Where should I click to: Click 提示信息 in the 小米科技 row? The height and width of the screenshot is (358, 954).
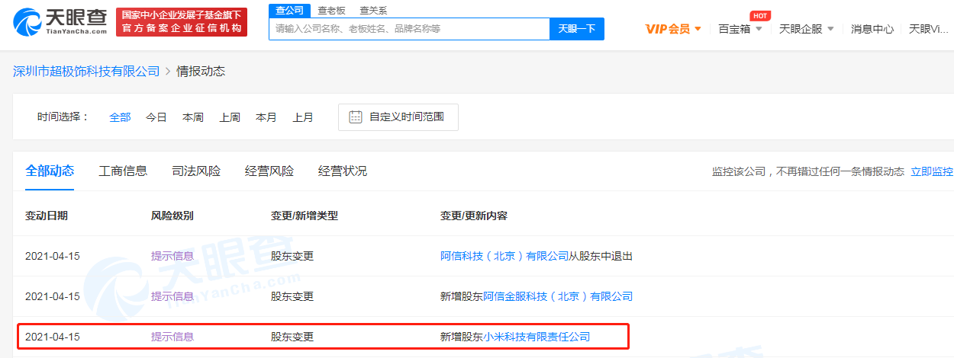pos(172,336)
